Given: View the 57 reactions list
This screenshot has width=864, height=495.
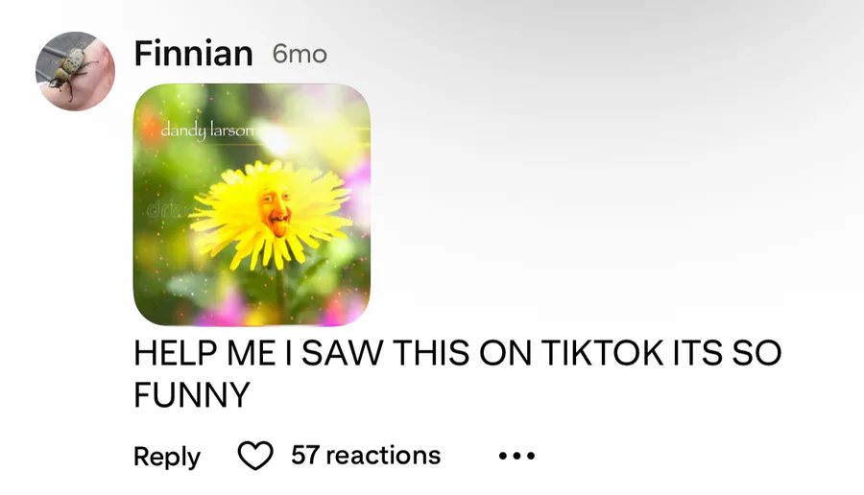Looking at the screenshot, I should click(x=366, y=456).
